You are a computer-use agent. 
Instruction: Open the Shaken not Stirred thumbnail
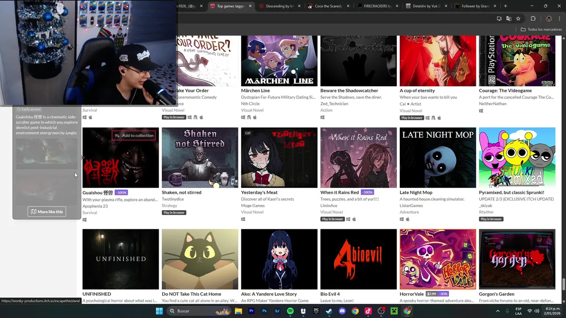pyautogui.click(x=200, y=158)
